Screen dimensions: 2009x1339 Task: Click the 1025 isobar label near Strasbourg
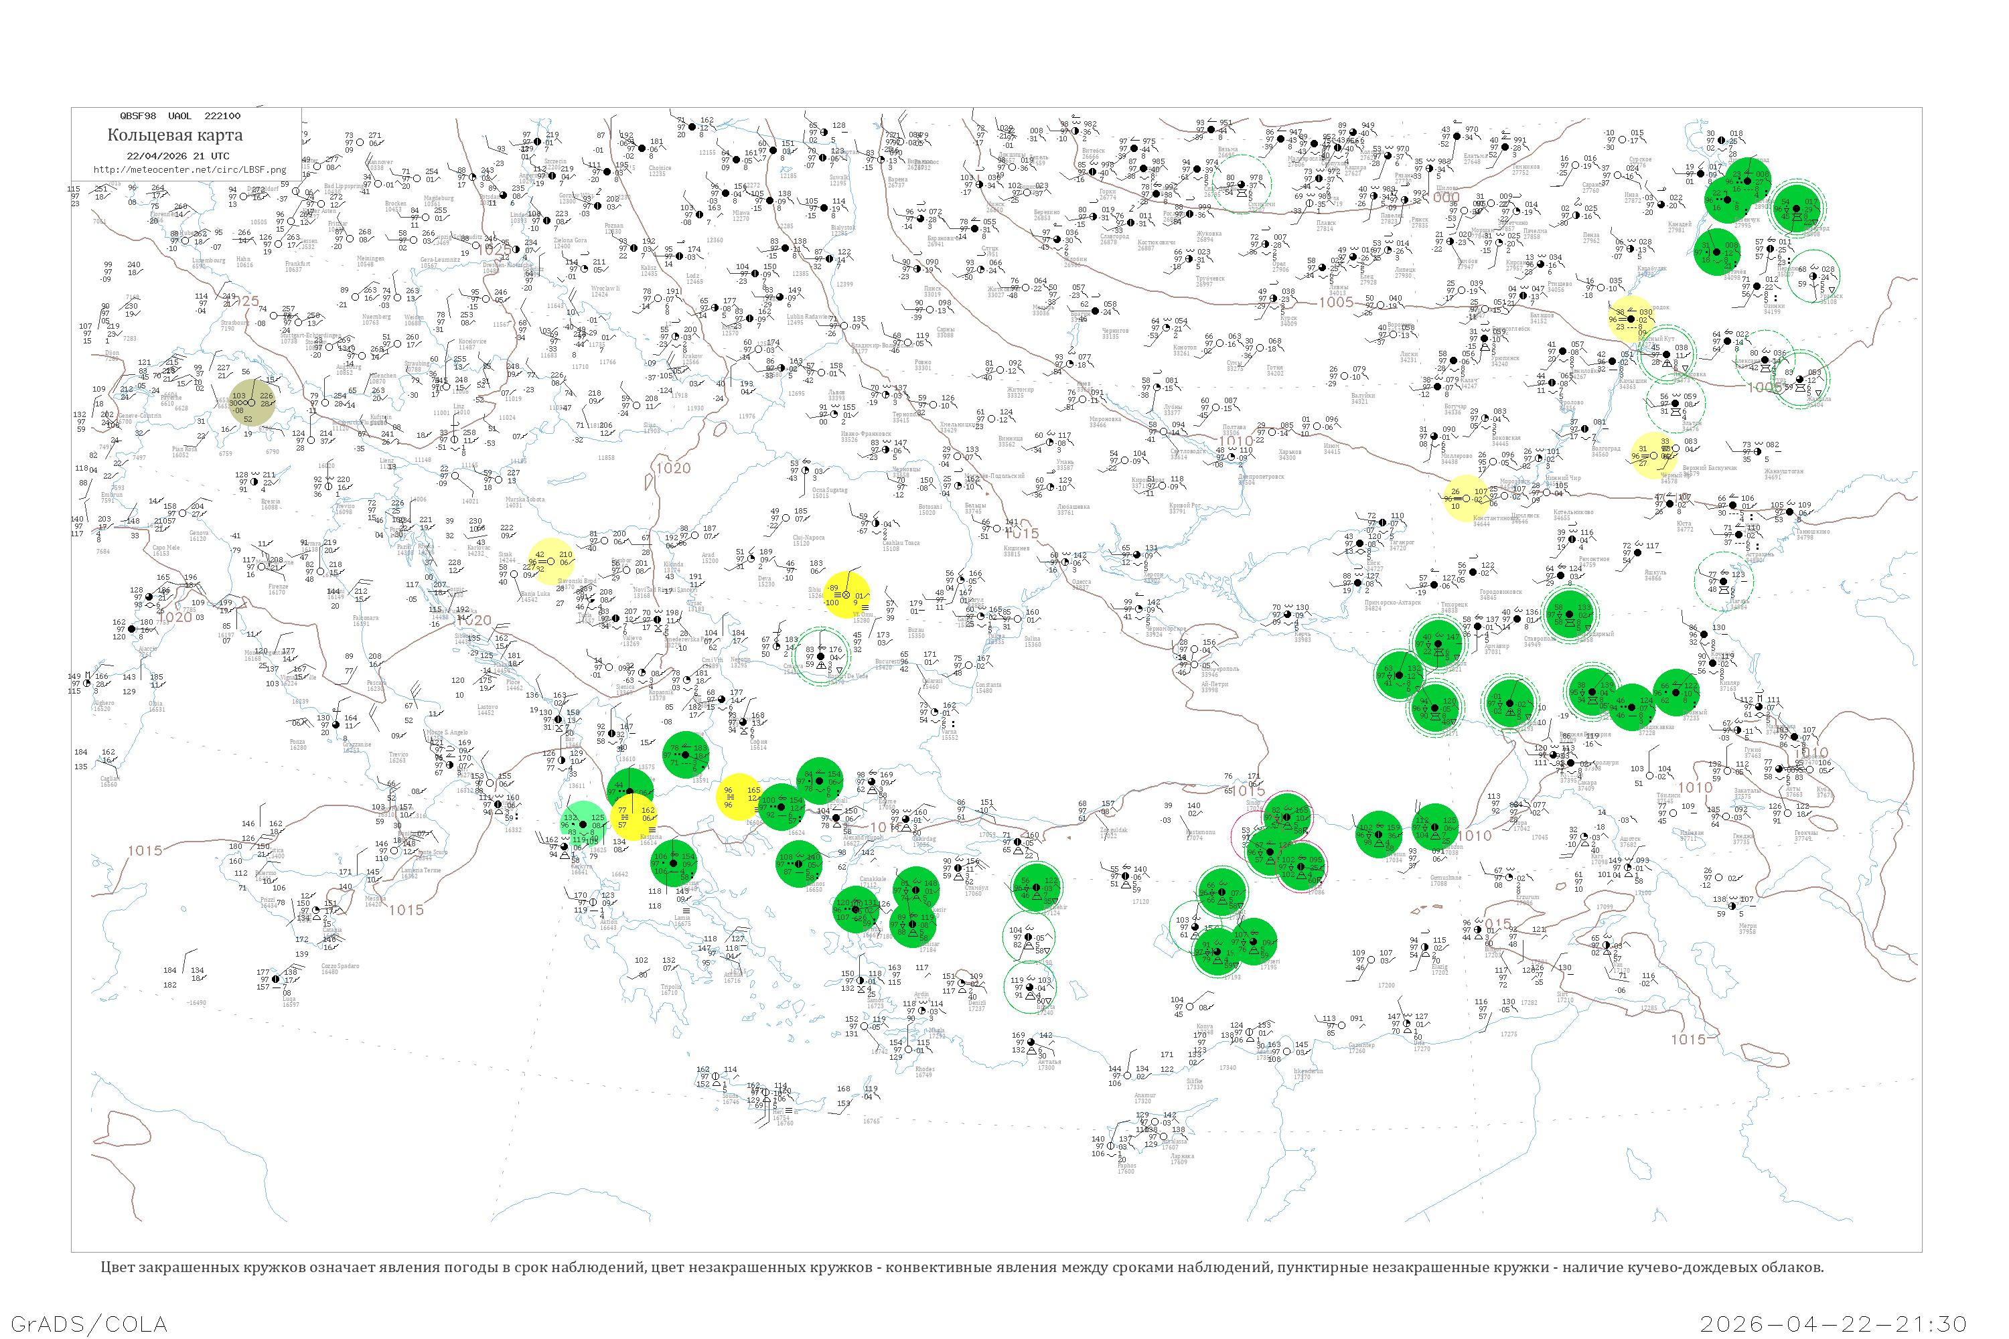(x=244, y=301)
